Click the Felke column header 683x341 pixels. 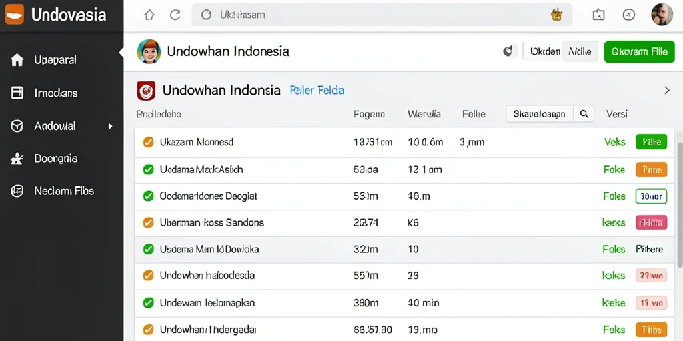(474, 114)
